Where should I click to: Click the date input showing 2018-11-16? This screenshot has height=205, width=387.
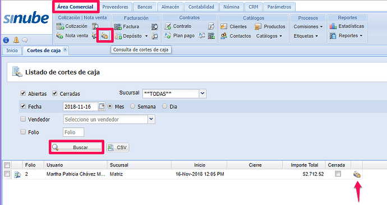80,106
